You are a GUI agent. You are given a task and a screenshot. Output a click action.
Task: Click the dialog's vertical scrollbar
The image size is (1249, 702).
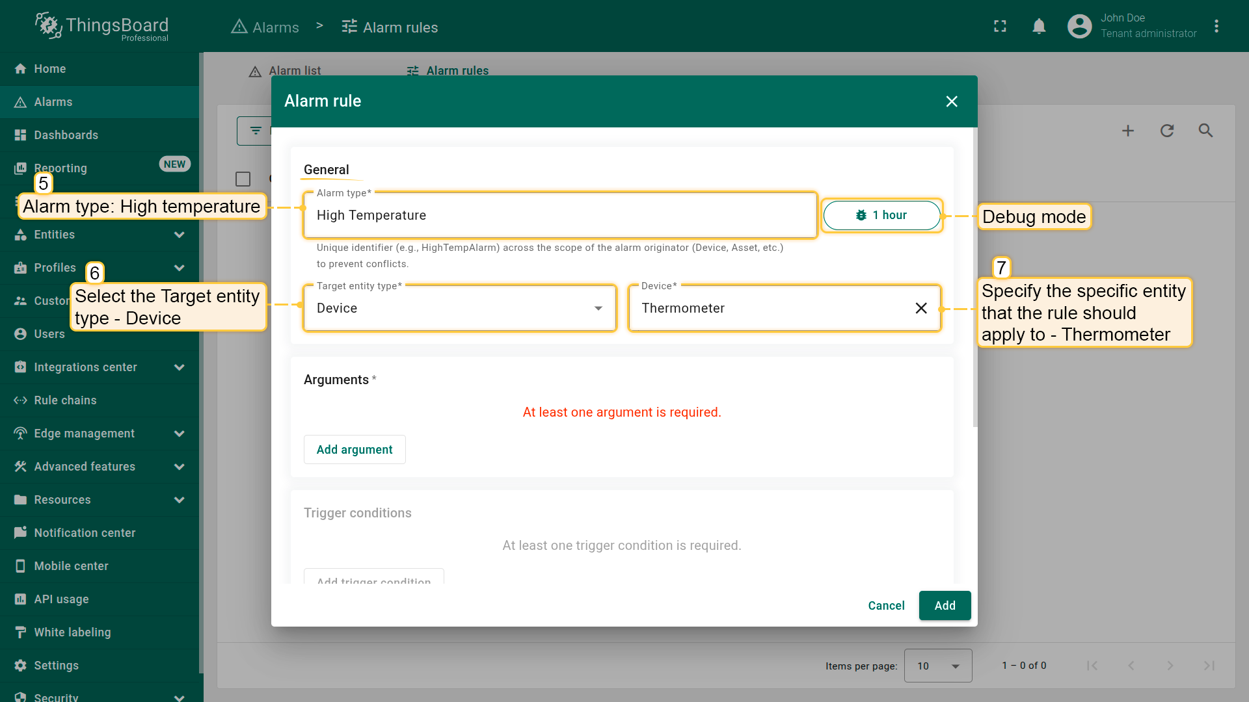974,279
